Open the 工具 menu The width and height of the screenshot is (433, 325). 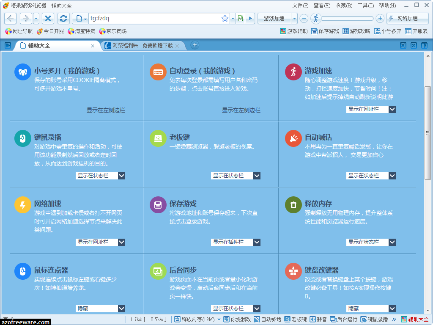point(366,6)
